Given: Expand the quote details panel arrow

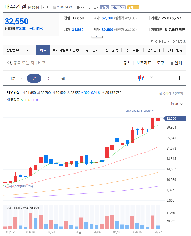Looking at the screenshot, I should pos(97,37).
